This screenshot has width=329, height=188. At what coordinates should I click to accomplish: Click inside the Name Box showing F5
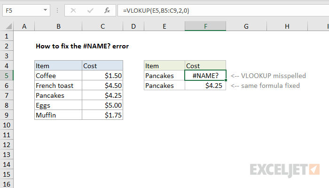click(23, 10)
